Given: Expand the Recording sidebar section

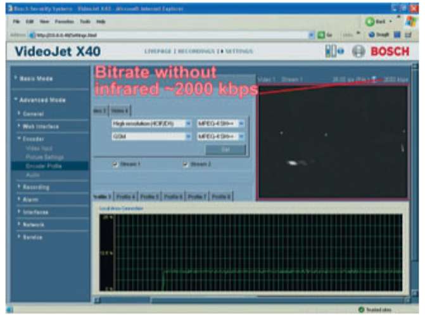Looking at the screenshot, I should pos(35,187).
